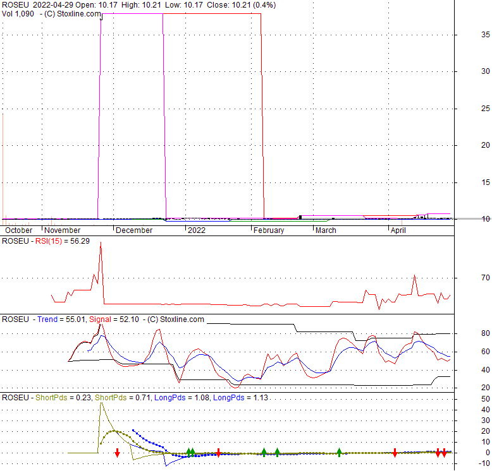Click the green up arrow signal in mid-March
Screen dimensions: 492x471
click(339, 453)
